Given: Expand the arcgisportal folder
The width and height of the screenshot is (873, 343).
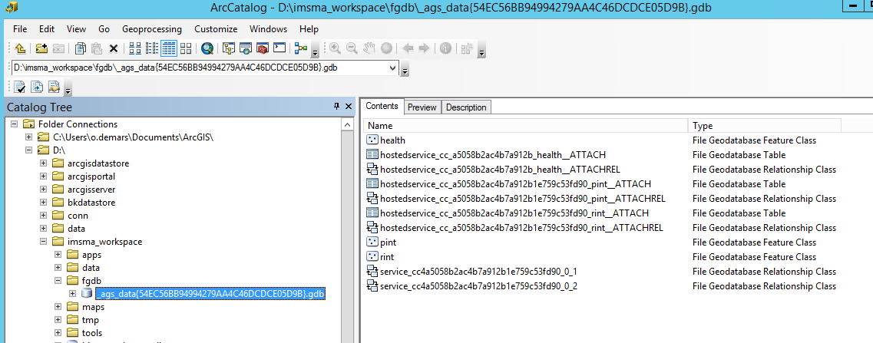Looking at the screenshot, I should tap(44, 176).
